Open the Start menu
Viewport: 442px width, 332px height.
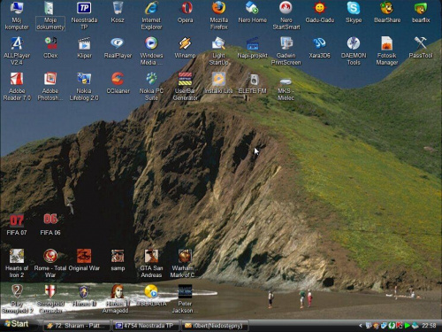click(17, 324)
